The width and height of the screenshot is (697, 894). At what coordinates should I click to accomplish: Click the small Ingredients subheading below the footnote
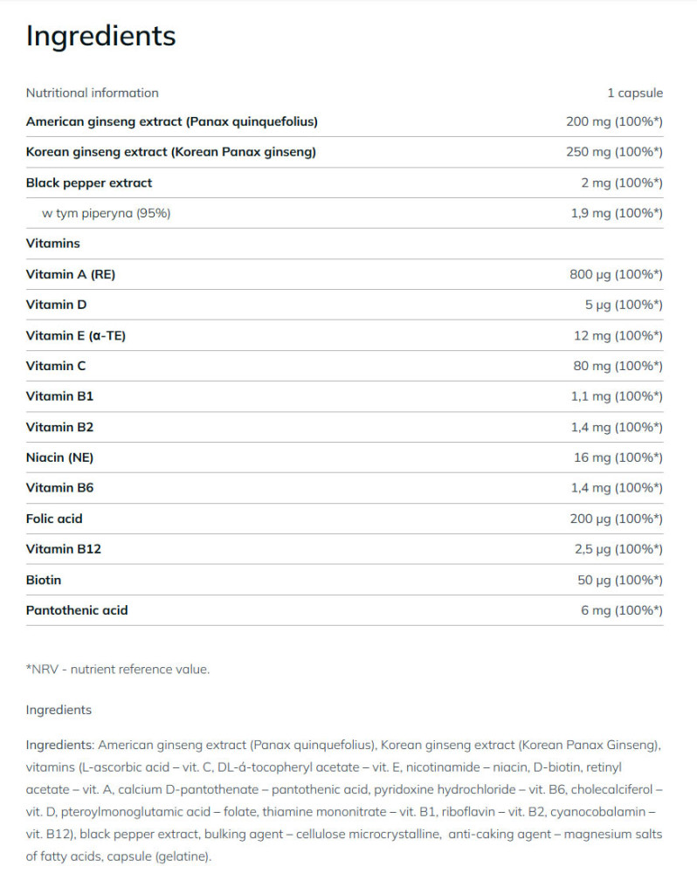pyautogui.click(x=59, y=710)
